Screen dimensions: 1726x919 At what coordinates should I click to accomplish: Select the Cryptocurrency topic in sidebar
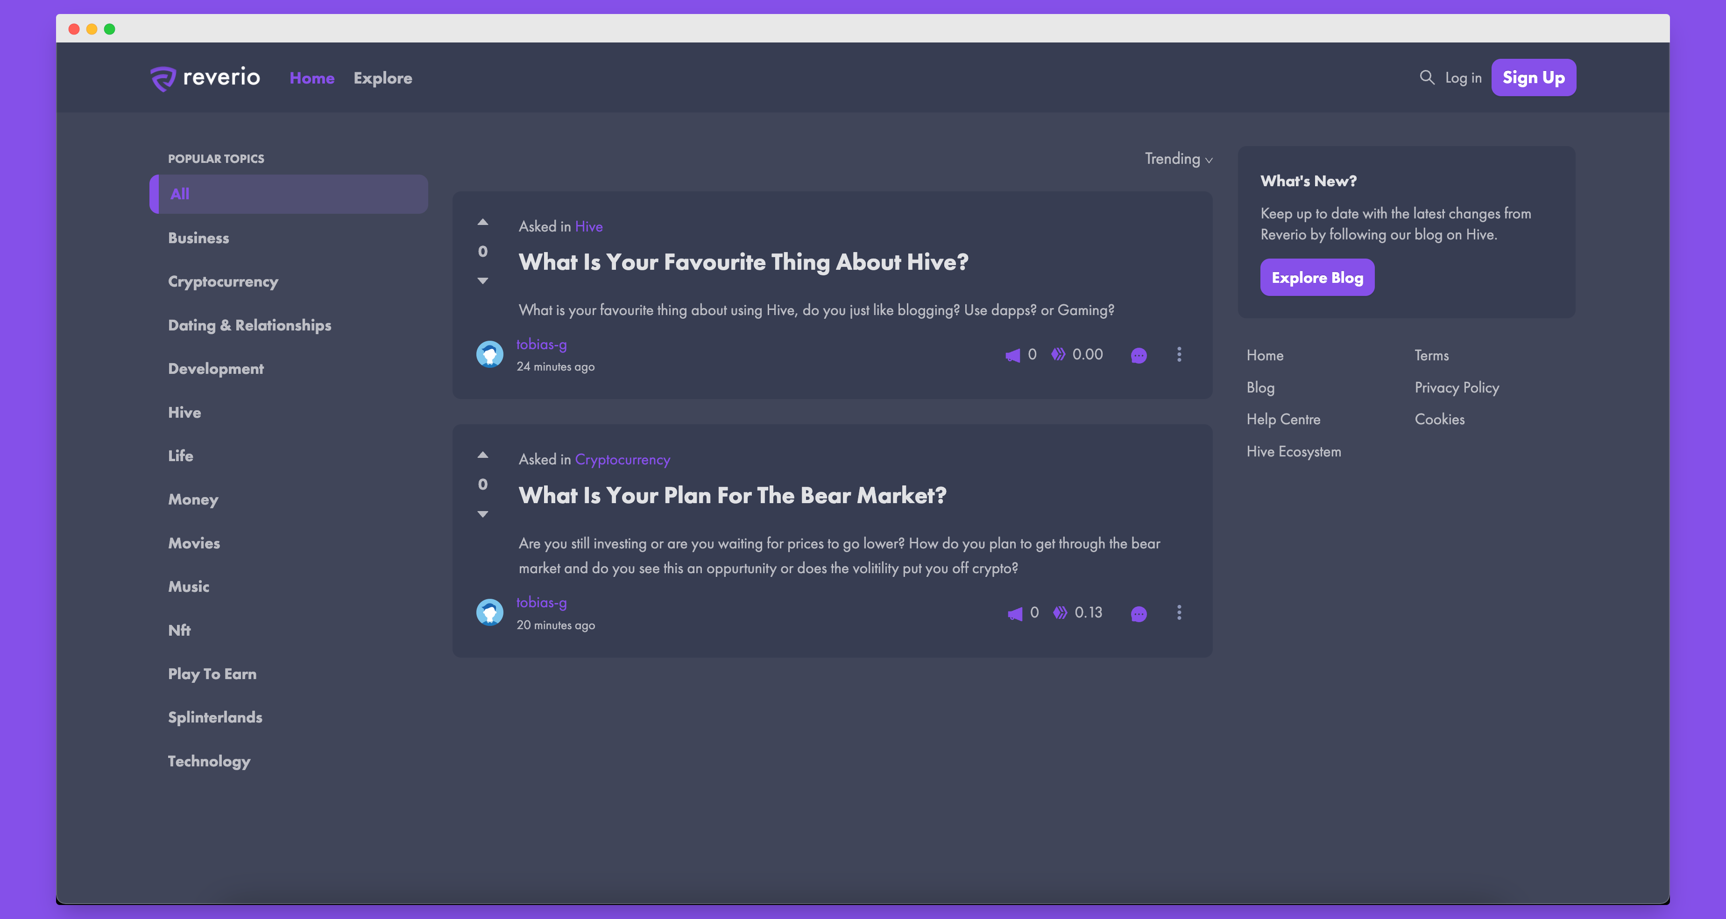tap(223, 282)
